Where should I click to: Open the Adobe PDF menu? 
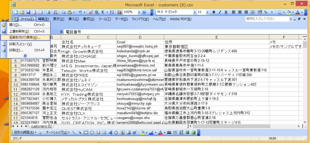pos(180,19)
